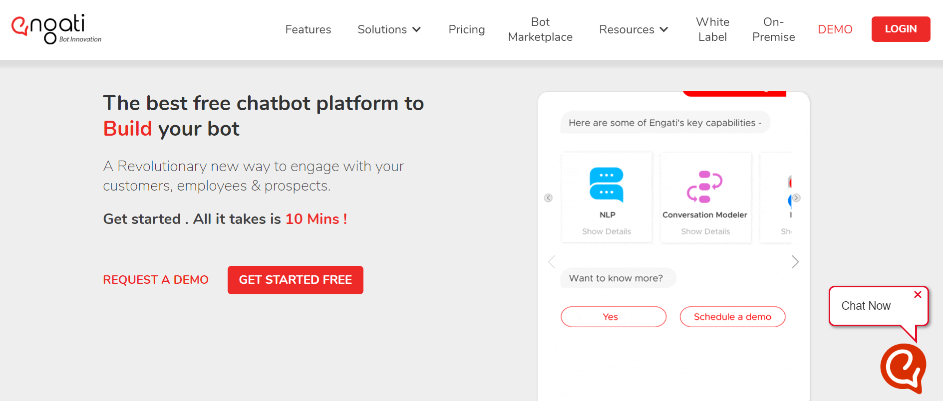Click the DEMO navigation link
Image resolution: width=943 pixels, height=401 pixels.
[835, 29]
